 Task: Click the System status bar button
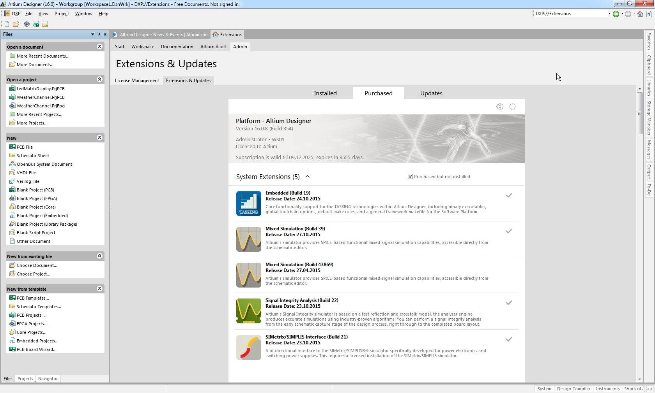[x=544, y=389]
